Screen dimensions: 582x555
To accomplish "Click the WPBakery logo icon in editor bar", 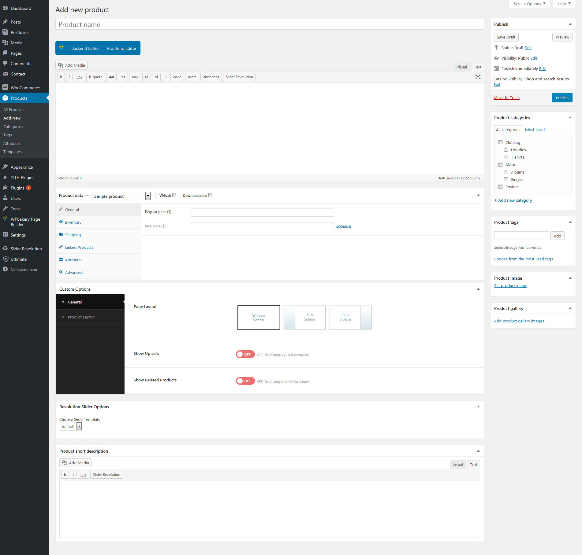I will (x=62, y=48).
